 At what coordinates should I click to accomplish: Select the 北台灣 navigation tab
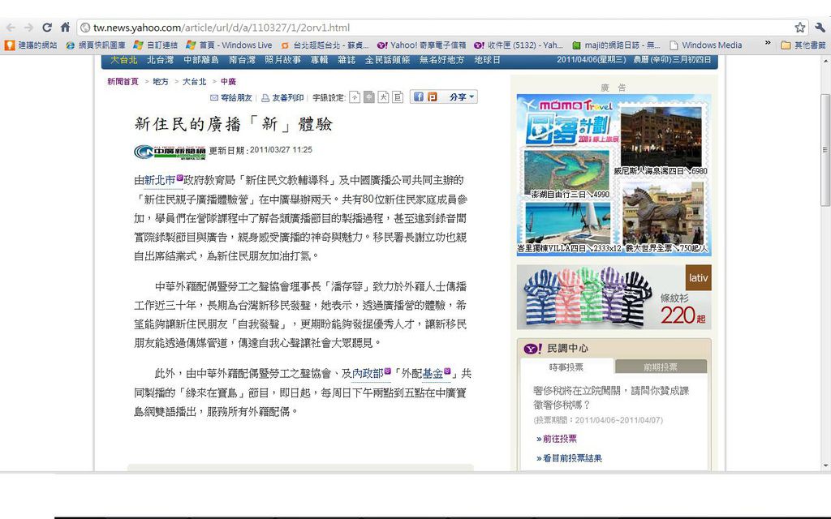pos(160,60)
